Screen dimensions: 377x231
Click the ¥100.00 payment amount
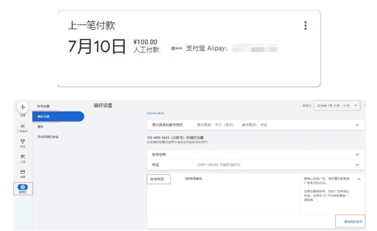145,42
